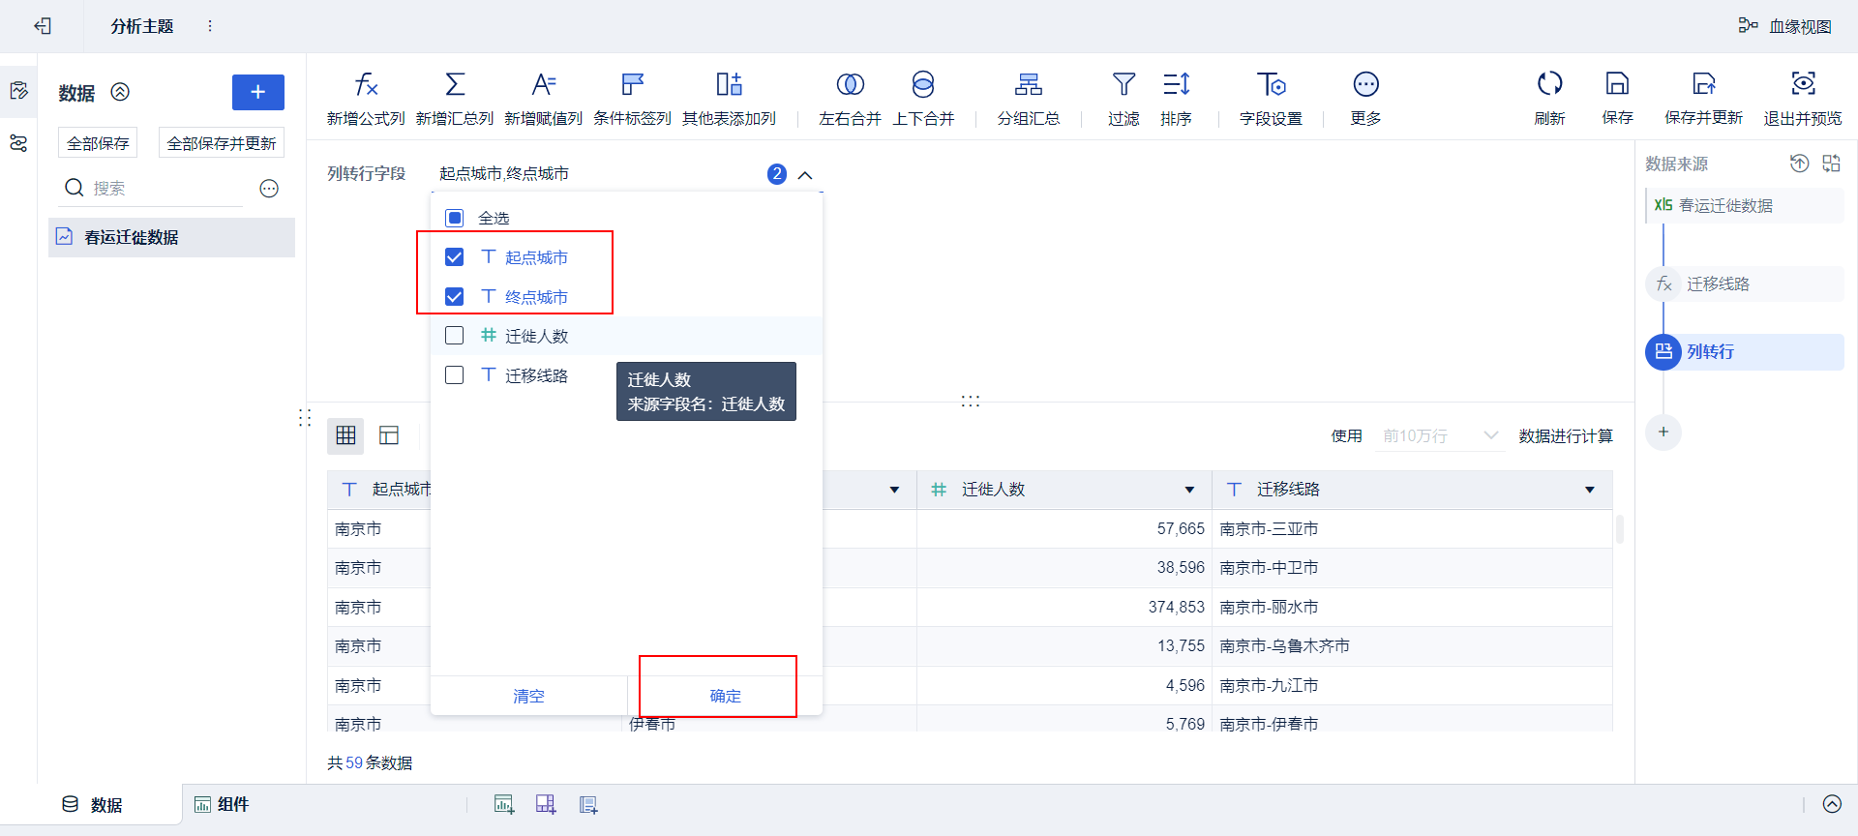Switch to the 数据 bottom tab

tap(93, 805)
